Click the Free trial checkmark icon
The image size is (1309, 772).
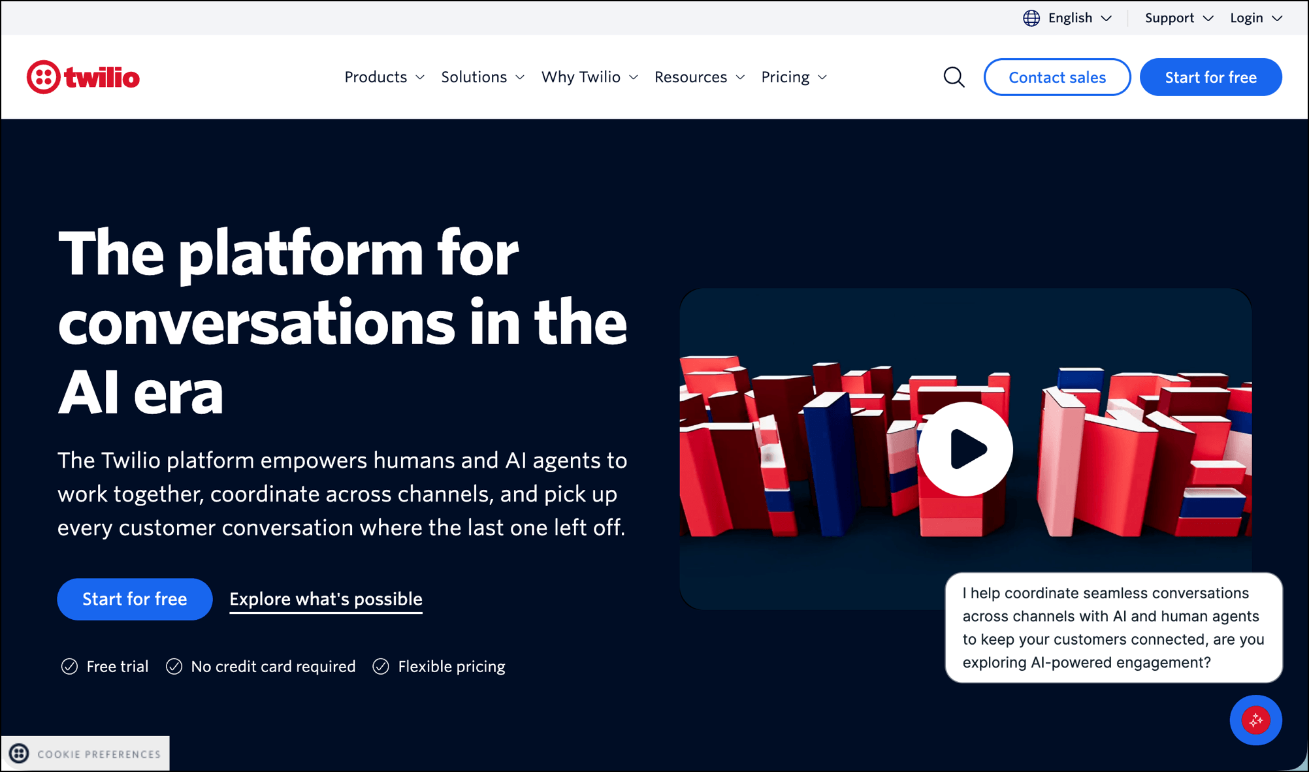[x=69, y=666]
